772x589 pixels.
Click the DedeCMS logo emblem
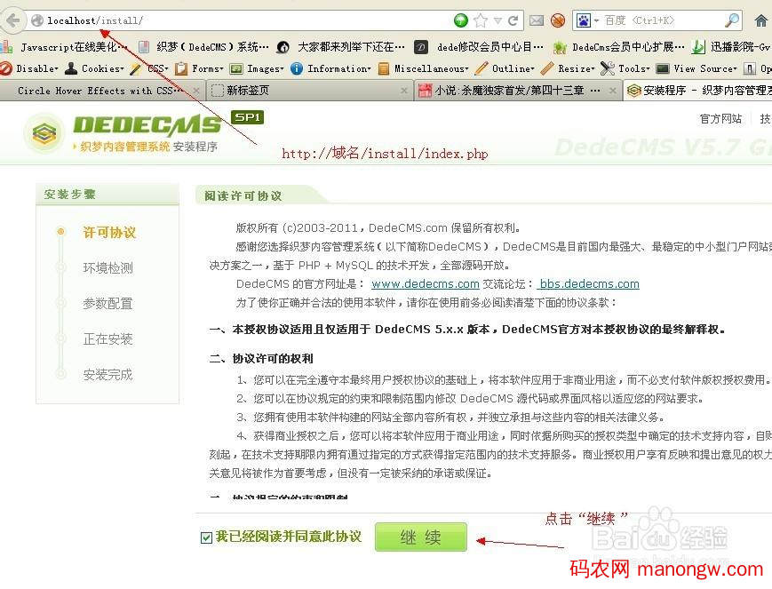(44, 132)
